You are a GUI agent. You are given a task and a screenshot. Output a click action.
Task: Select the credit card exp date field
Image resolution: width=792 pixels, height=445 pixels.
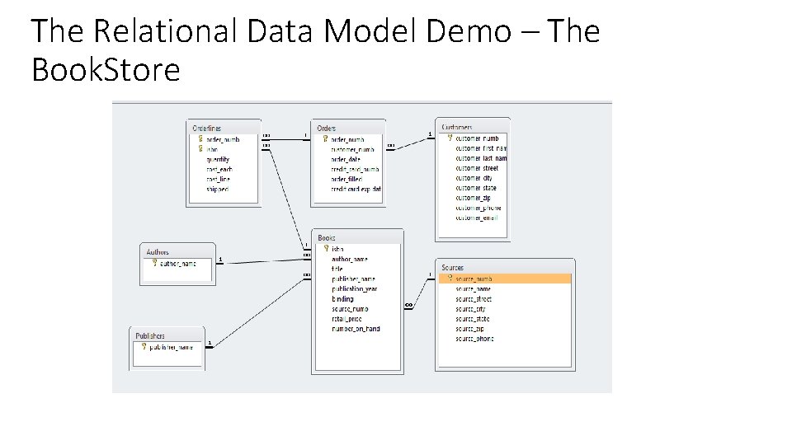tap(356, 190)
